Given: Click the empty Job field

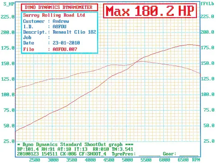Looking at the screenshot, I should tap(73, 38).
